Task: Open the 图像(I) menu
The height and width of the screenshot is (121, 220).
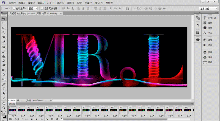Action: click(x=31, y=3)
